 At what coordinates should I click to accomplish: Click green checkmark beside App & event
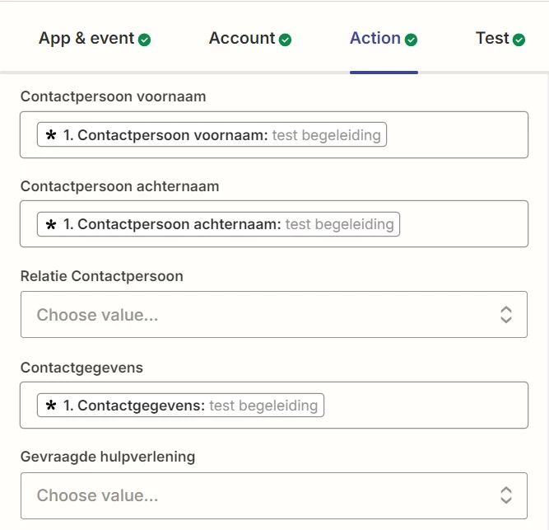pyautogui.click(x=145, y=40)
